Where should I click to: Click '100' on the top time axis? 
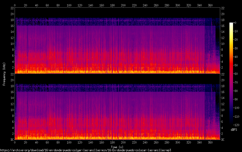click(x=69, y=5)
